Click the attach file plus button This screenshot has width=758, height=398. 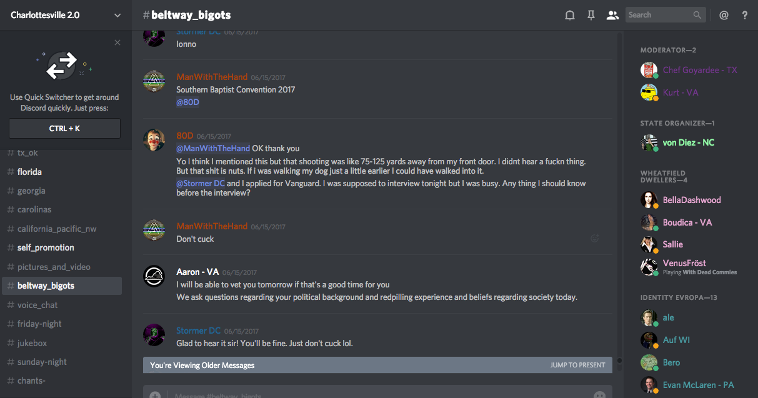coord(155,395)
